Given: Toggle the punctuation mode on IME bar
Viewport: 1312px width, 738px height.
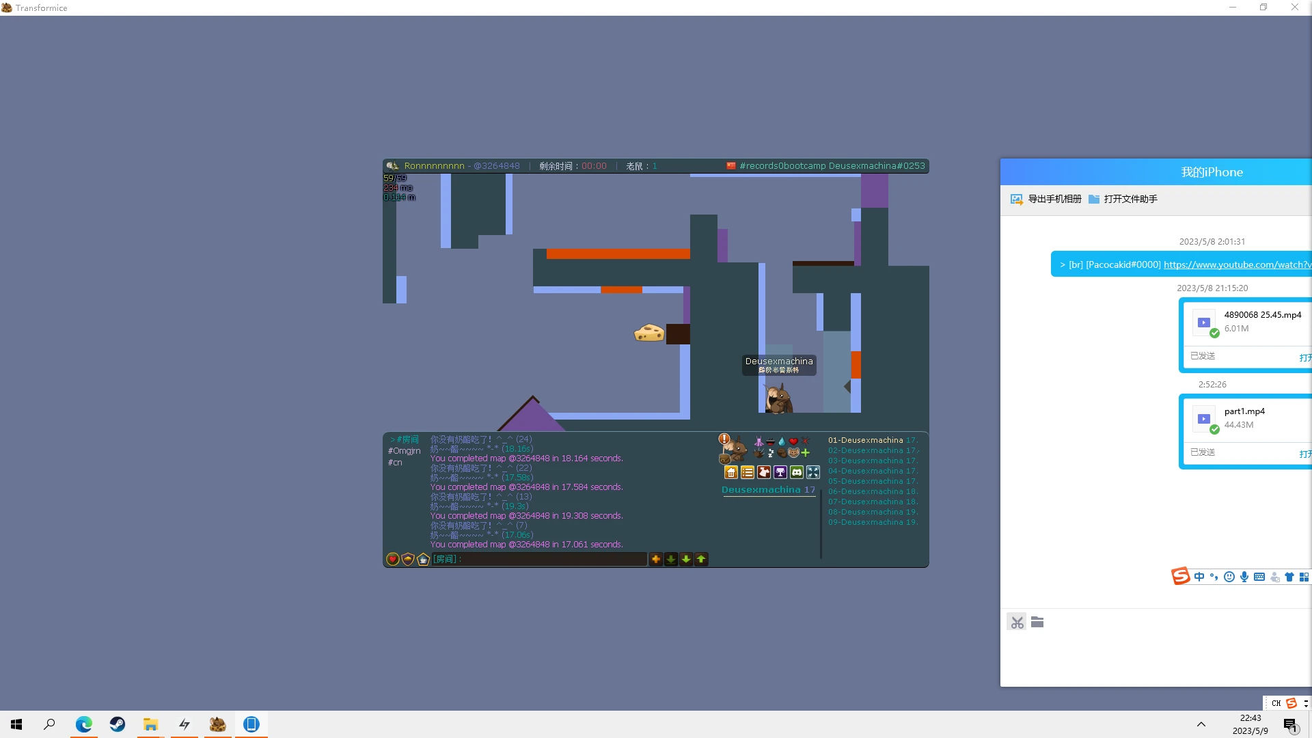Looking at the screenshot, I should pyautogui.click(x=1214, y=577).
